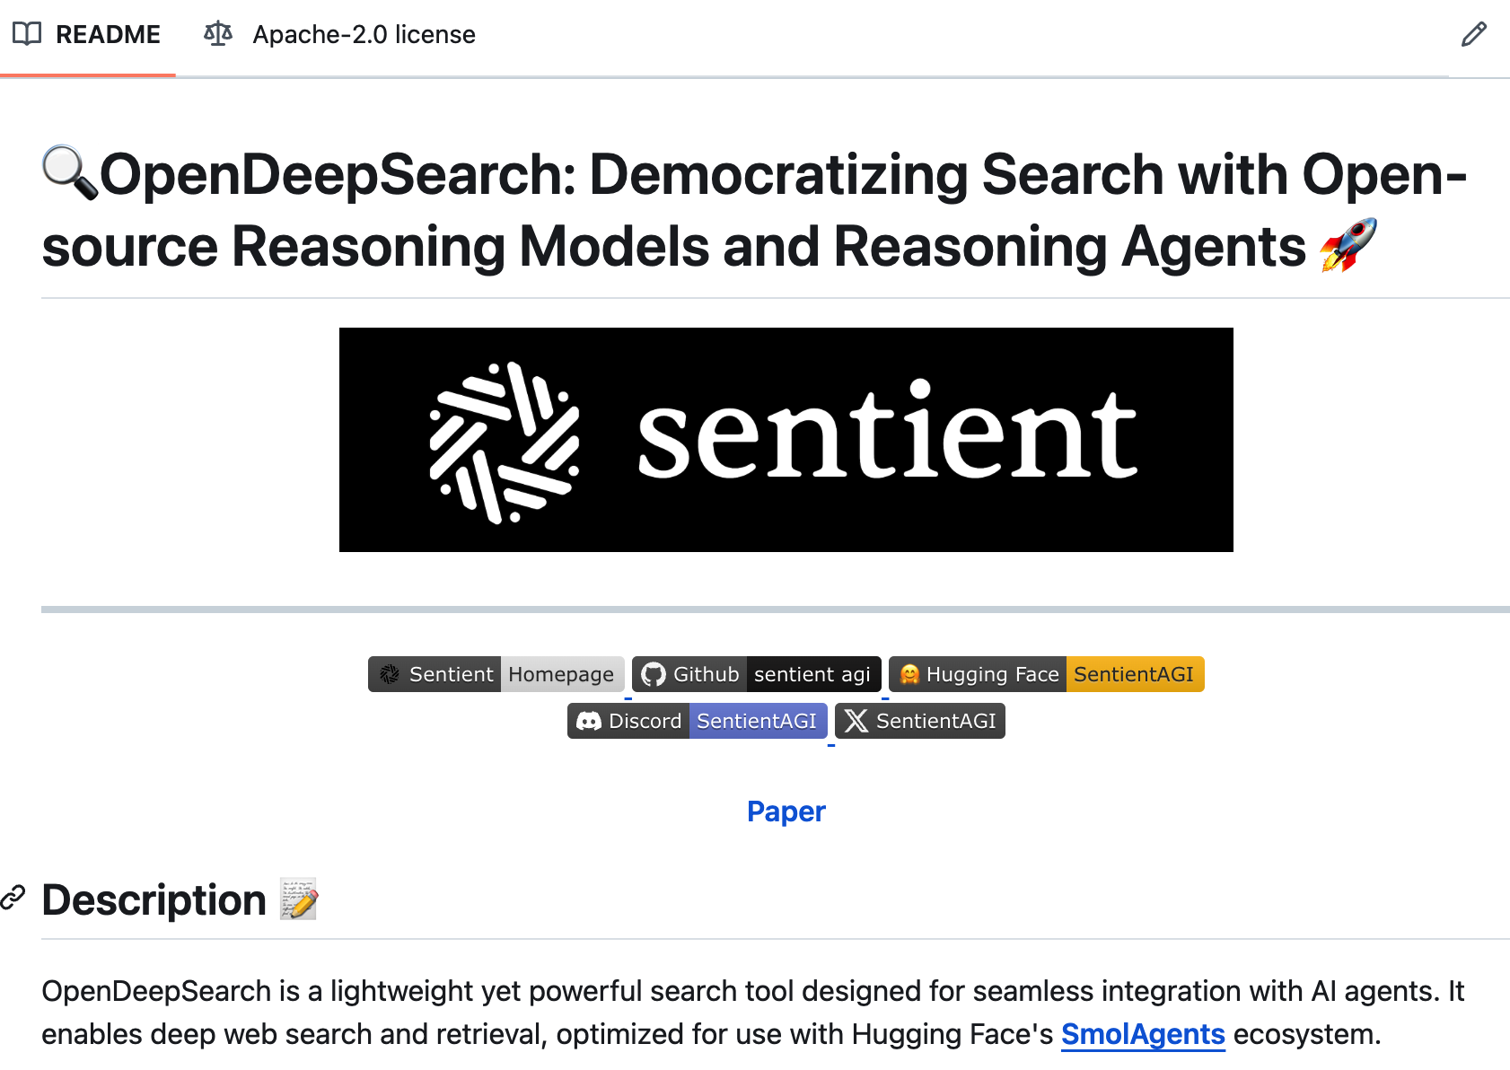Click the book icon next to README
This screenshot has height=1070, width=1510.
click(26, 33)
